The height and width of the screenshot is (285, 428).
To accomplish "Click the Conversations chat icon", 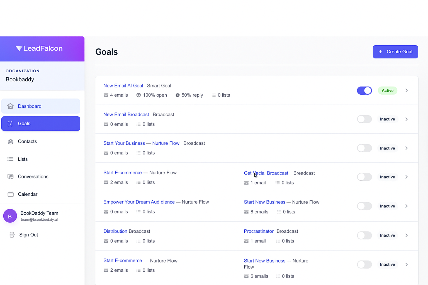I will 11,177.
